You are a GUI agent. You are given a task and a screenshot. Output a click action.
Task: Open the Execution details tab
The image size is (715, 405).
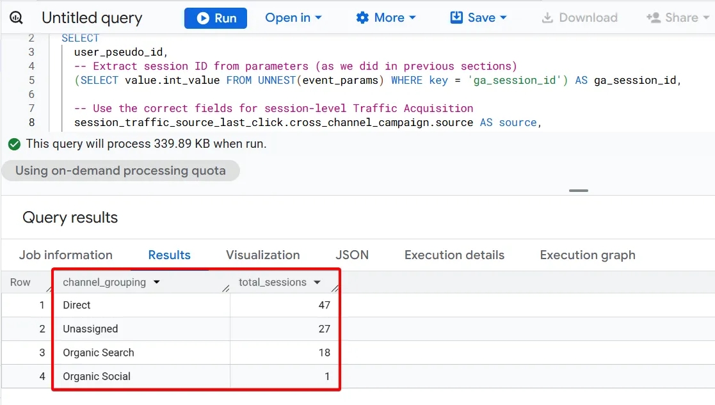pos(454,255)
